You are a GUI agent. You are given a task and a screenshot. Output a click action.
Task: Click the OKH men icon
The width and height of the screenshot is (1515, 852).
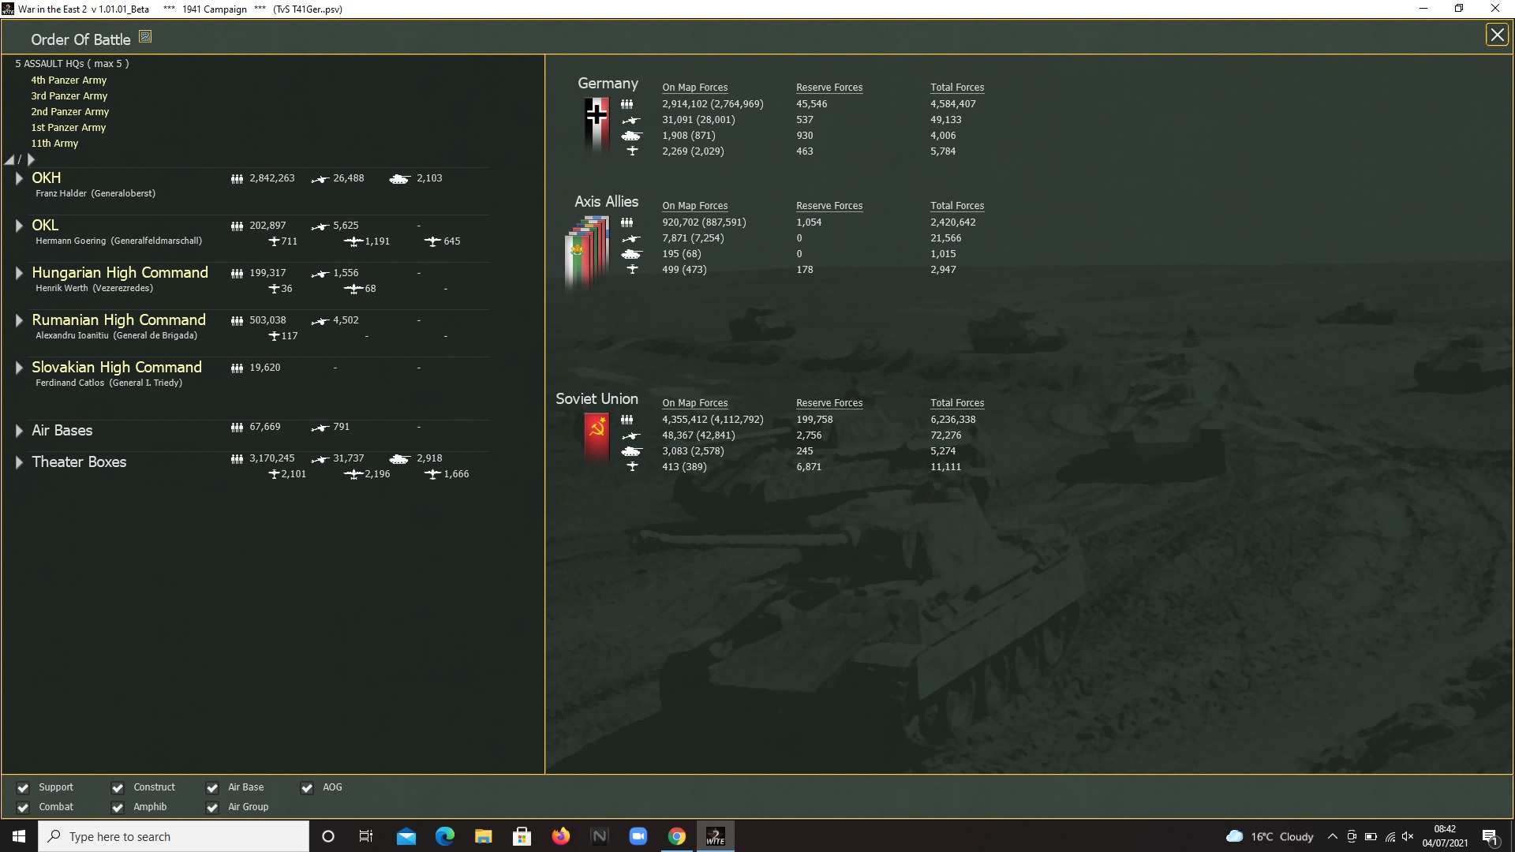pyautogui.click(x=237, y=179)
